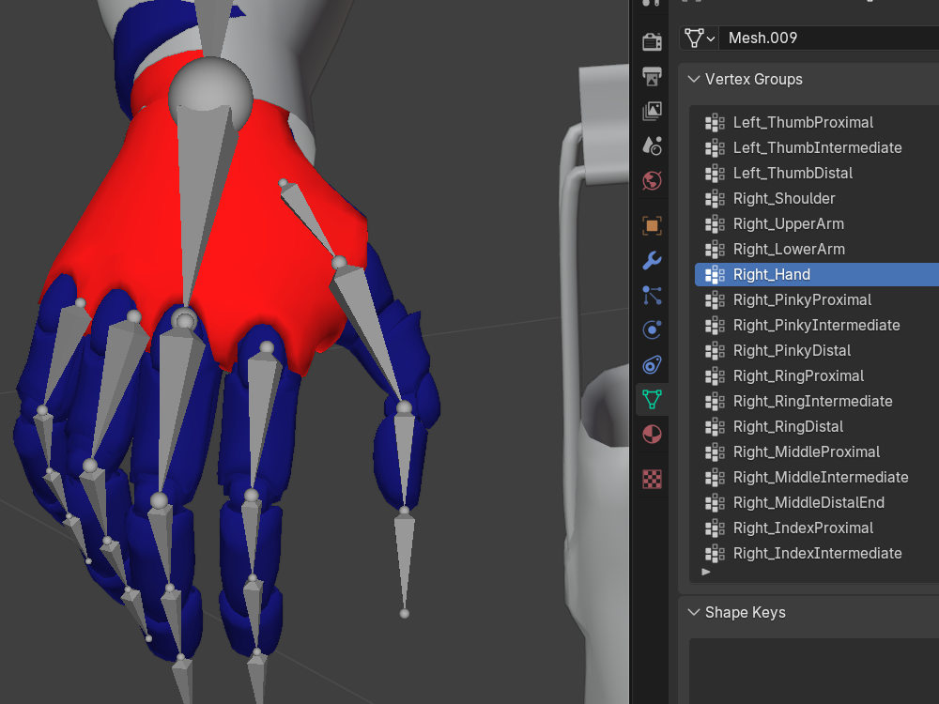Image resolution: width=939 pixels, height=704 pixels.
Task: Open the World properties tab
Action: point(652,180)
